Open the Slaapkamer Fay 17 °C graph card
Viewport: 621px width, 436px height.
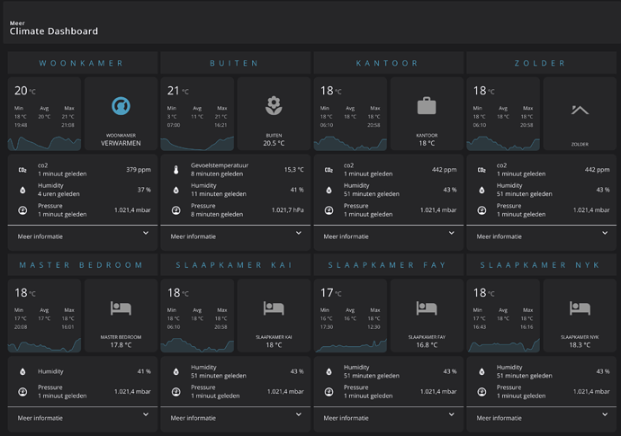point(350,316)
